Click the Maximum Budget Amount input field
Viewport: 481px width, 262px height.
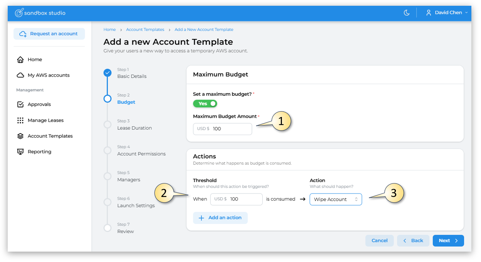click(230, 129)
